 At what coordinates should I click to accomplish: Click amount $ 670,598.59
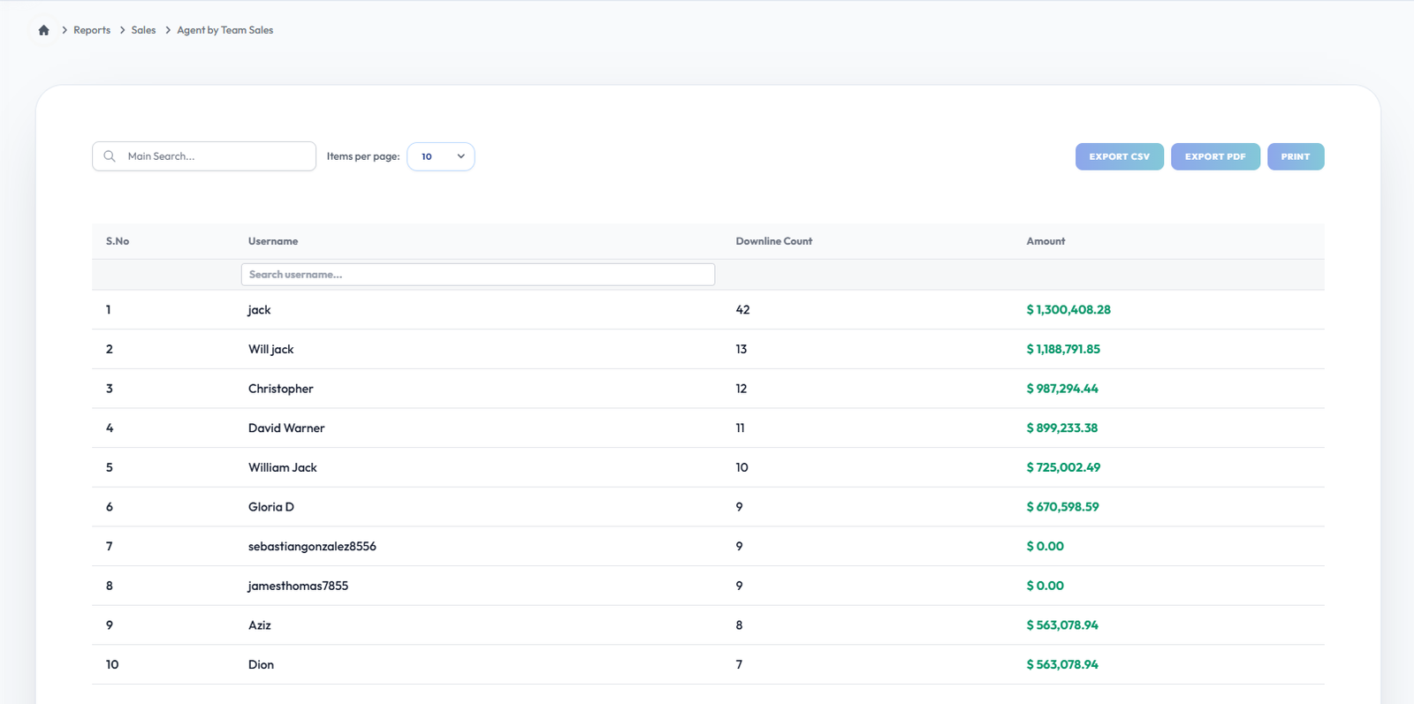tap(1062, 507)
